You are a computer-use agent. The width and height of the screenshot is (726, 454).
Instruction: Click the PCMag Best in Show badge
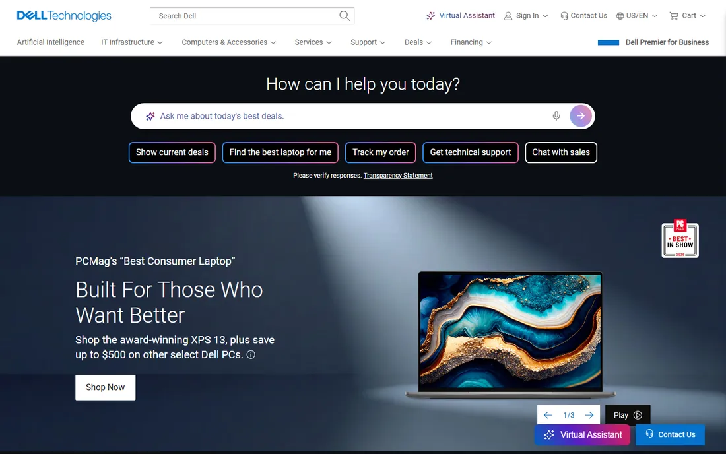pyautogui.click(x=680, y=238)
